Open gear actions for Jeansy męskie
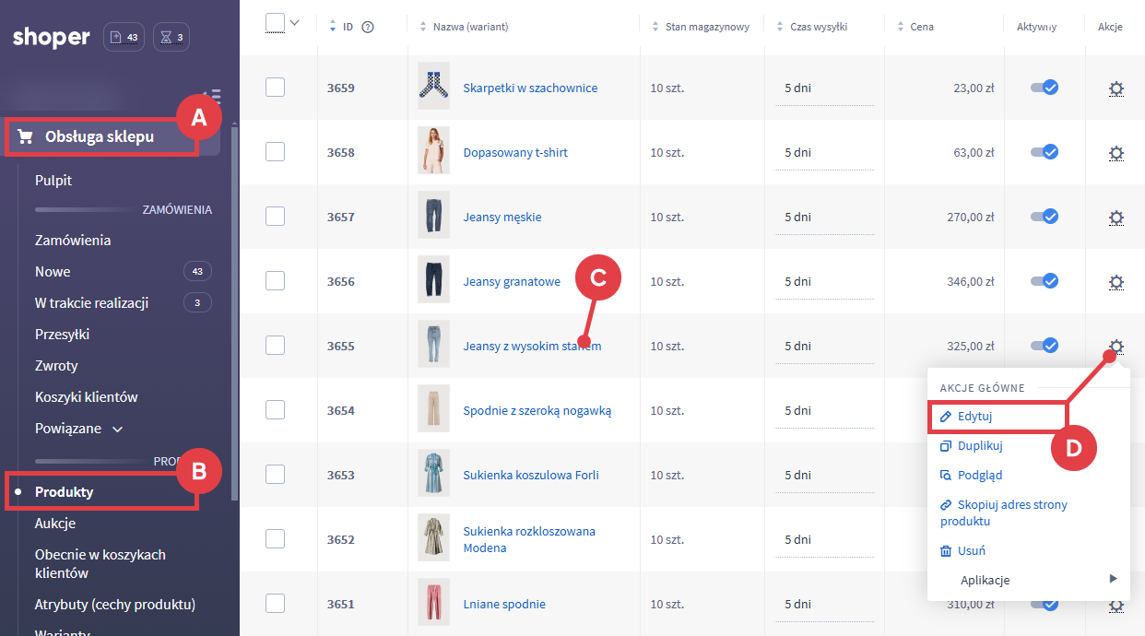The height and width of the screenshot is (636, 1145). pyautogui.click(x=1115, y=218)
